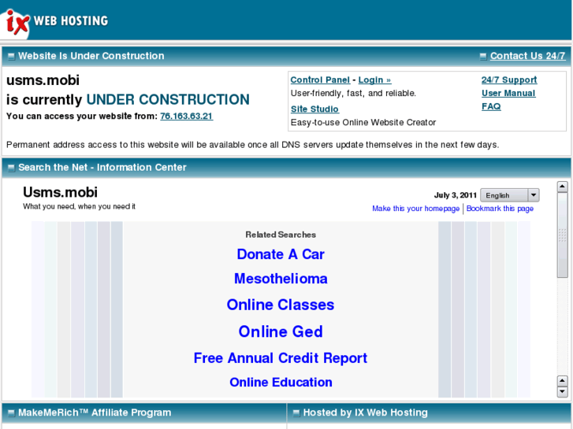Click the scrollbar up arrow at top
This screenshot has height=429, width=573.
[562, 187]
